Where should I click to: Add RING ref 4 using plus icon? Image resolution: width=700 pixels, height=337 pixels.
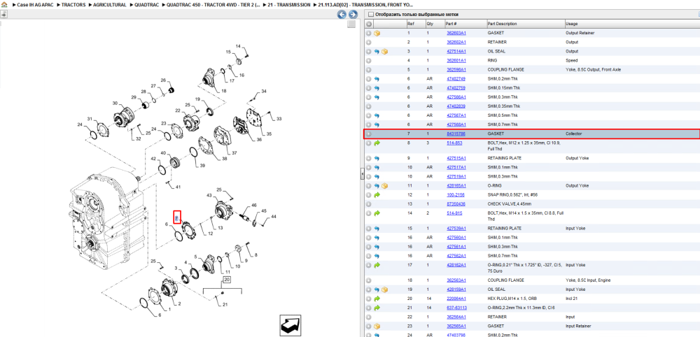click(x=369, y=61)
